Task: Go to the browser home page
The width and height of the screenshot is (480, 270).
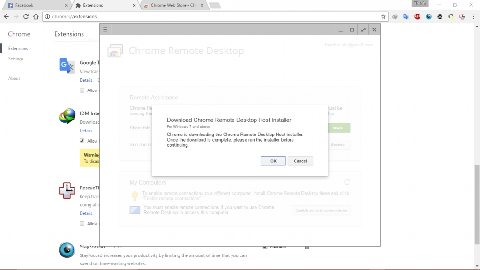Action: [x=36, y=16]
